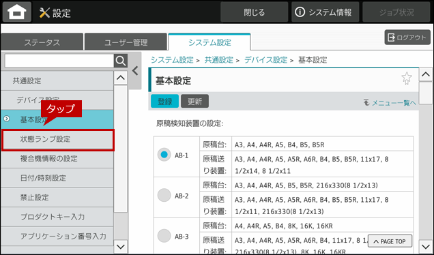Open 共通設定 in sidebar

[57, 80]
